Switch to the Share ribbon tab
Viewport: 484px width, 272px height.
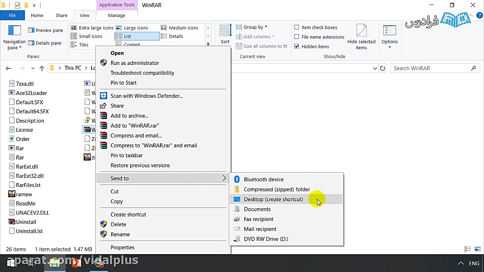(61, 15)
